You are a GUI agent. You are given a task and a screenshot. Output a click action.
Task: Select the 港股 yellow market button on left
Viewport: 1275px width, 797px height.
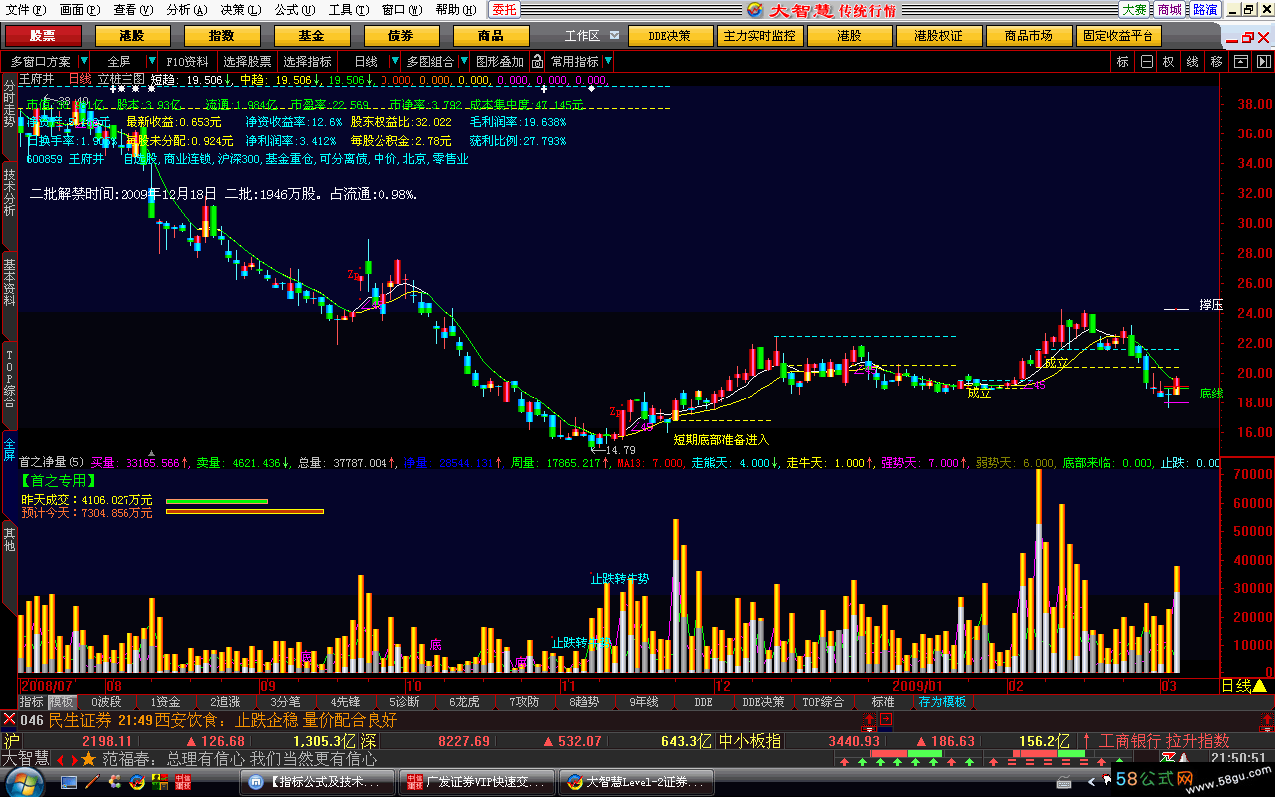[131, 35]
